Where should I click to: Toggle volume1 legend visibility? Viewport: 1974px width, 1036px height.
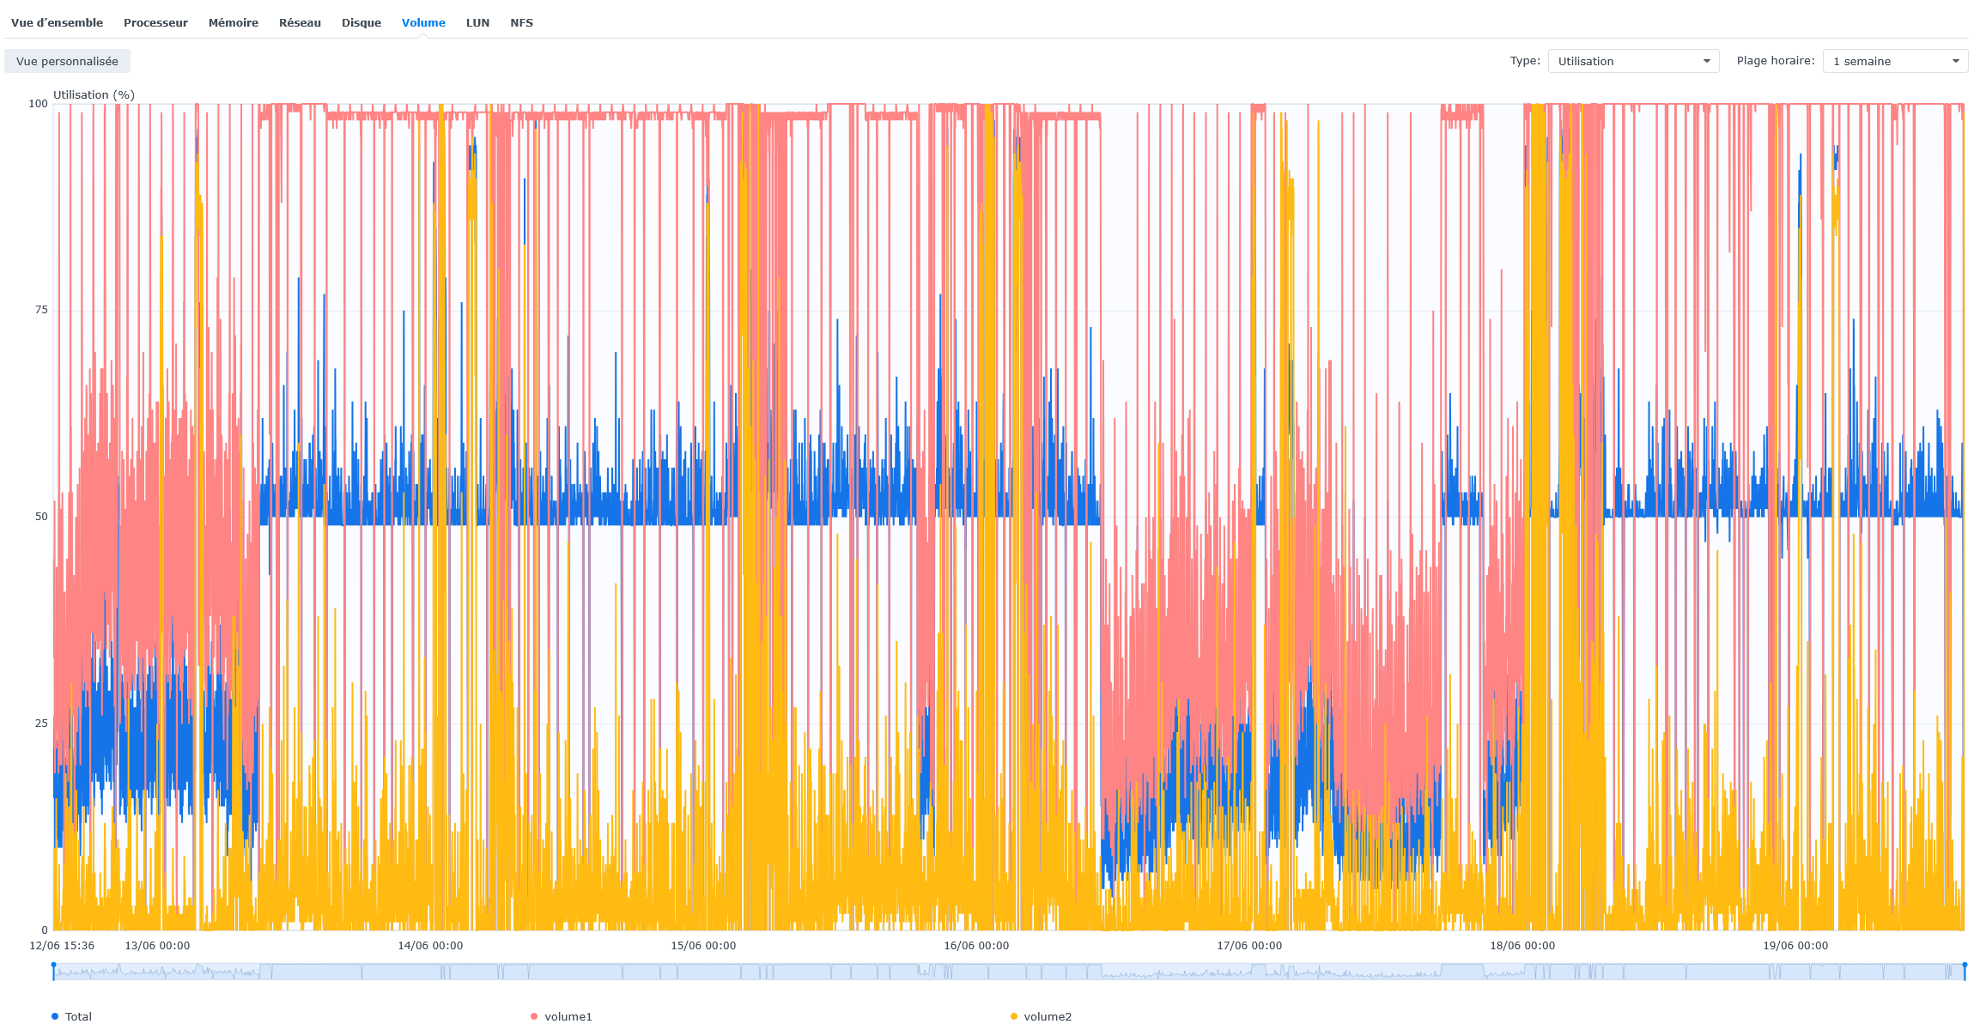pyautogui.click(x=568, y=1016)
